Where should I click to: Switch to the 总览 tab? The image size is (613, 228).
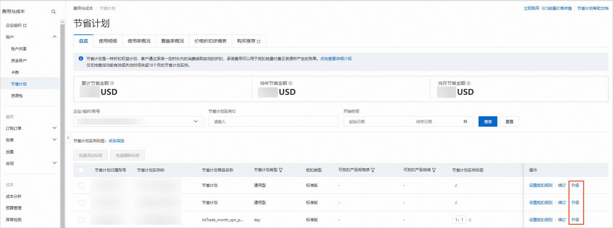83,41
